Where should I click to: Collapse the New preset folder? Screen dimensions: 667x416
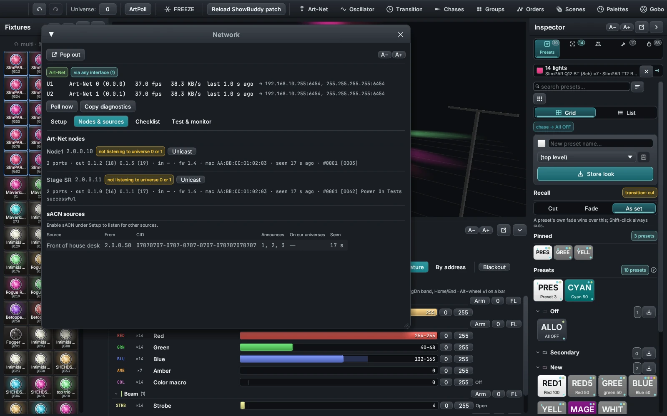[538, 367]
